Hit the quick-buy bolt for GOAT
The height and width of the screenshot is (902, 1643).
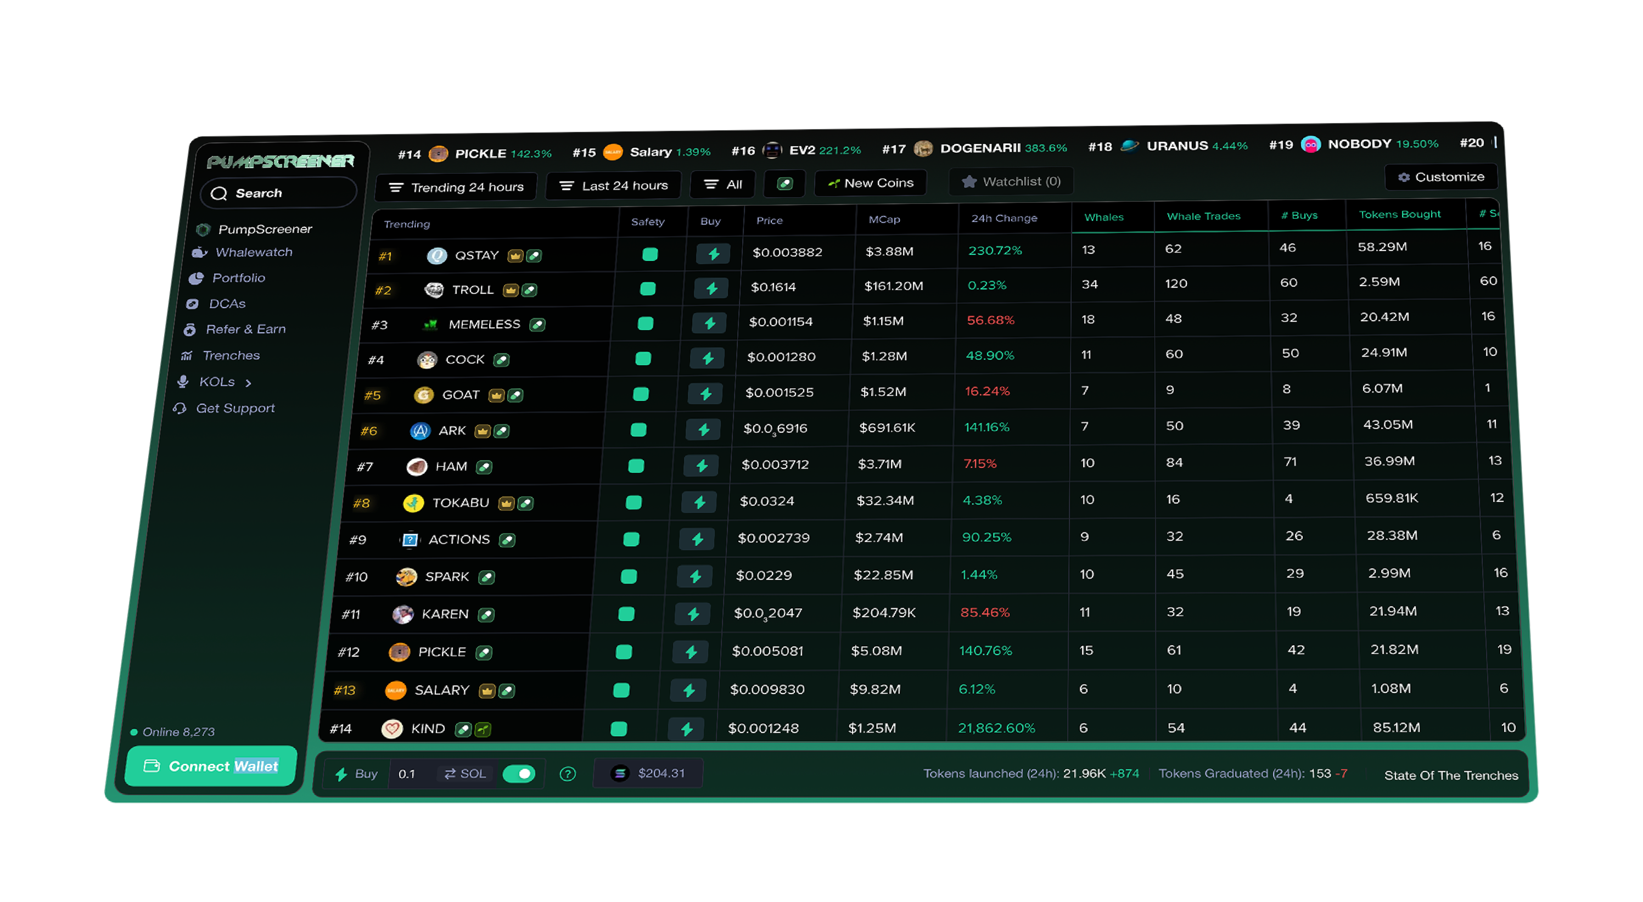tap(705, 394)
